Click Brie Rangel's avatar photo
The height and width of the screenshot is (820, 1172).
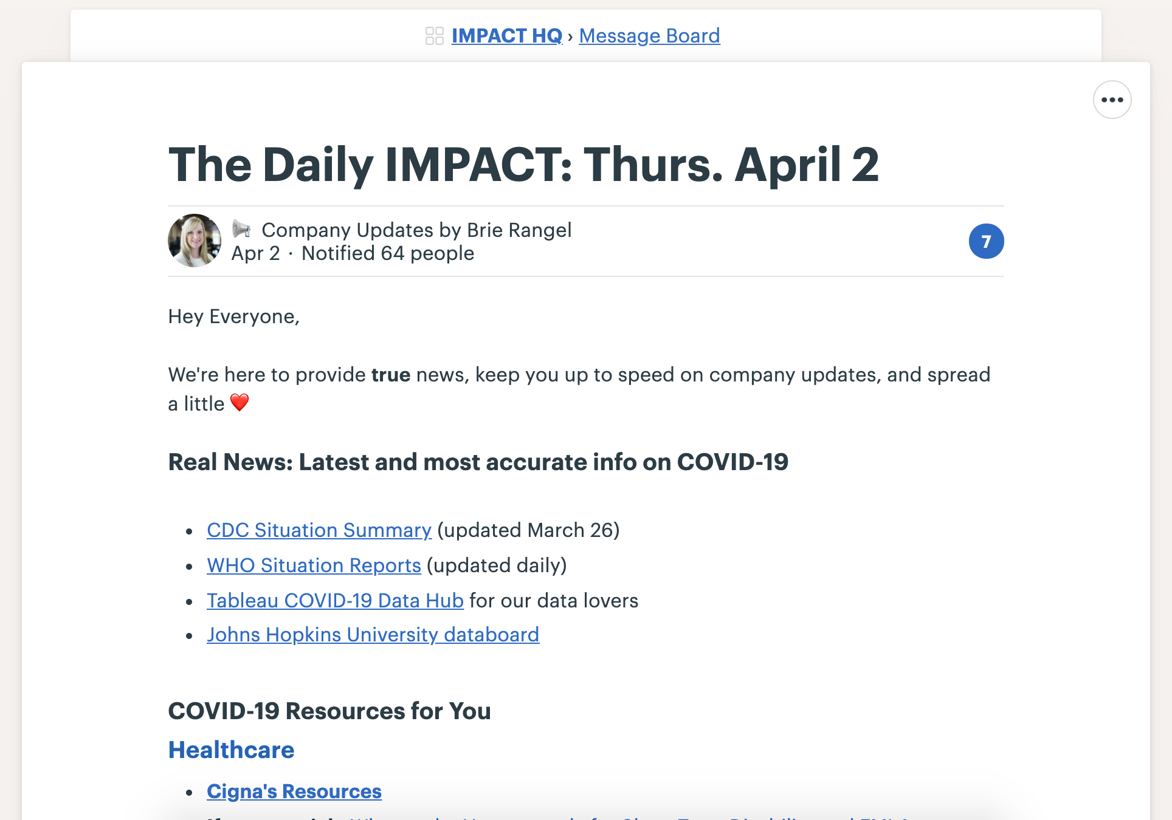[195, 241]
